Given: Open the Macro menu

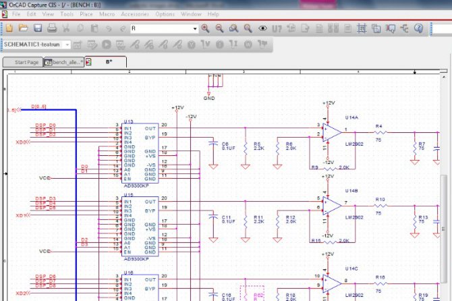Looking at the screenshot, I should pos(107,14).
